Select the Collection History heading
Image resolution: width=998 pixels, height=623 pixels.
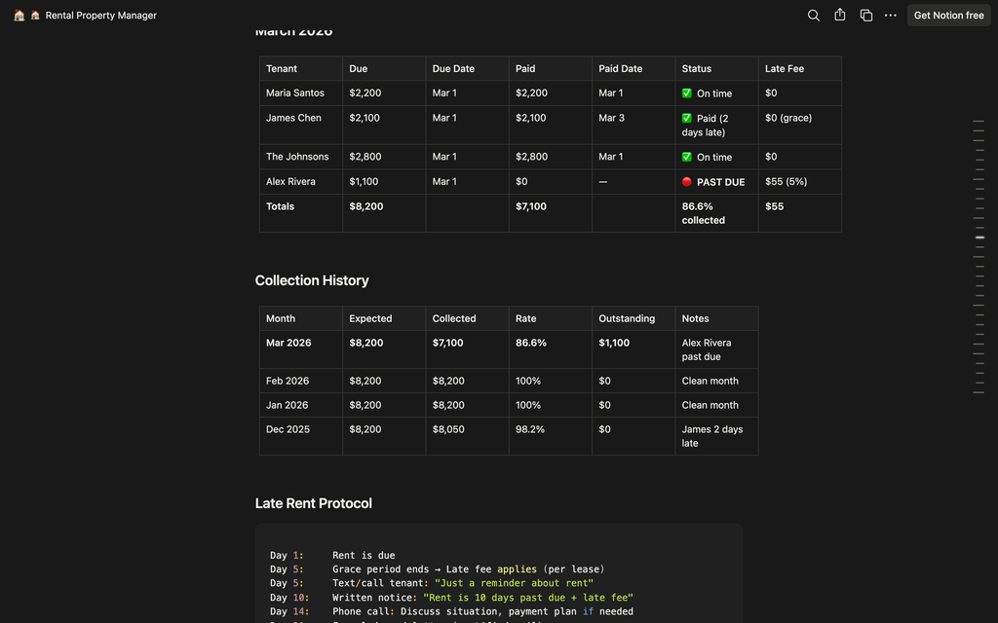pos(312,280)
